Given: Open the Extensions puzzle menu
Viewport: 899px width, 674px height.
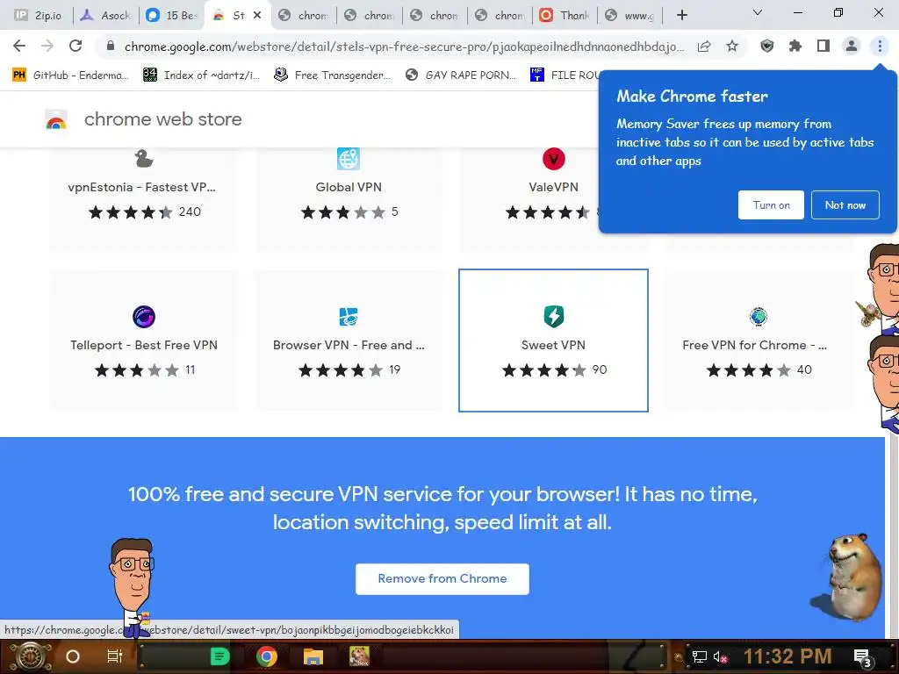Looking at the screenshot, I should [x=795, y=46].
